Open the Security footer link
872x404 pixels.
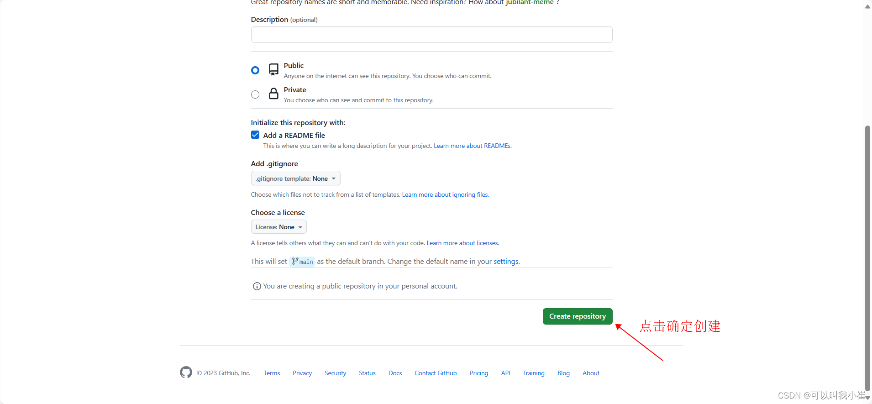[x=335, y=373]
